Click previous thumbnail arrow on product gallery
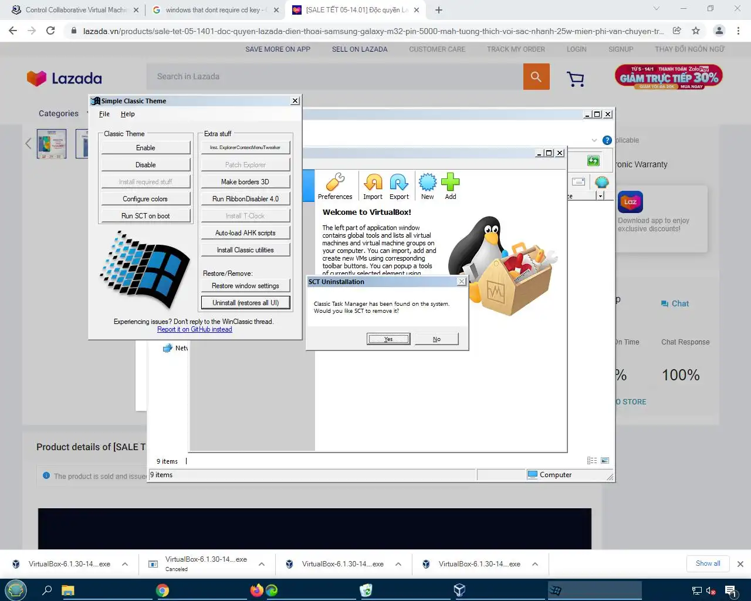 28,143
